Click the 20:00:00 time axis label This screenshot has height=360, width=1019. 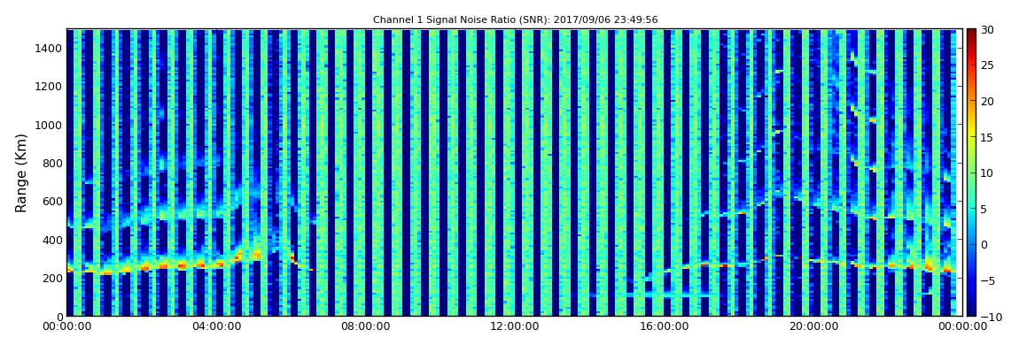tap(813, 327)
